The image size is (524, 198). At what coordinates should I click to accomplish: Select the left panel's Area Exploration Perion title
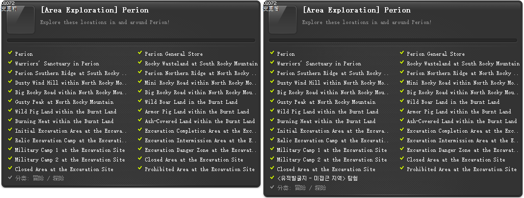coord(95,10)
